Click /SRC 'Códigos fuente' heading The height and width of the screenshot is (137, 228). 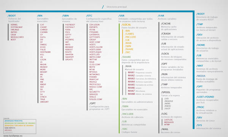[125, 129]
